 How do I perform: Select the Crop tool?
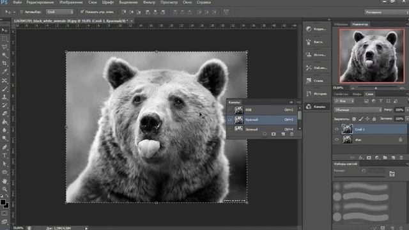[4, 63]
